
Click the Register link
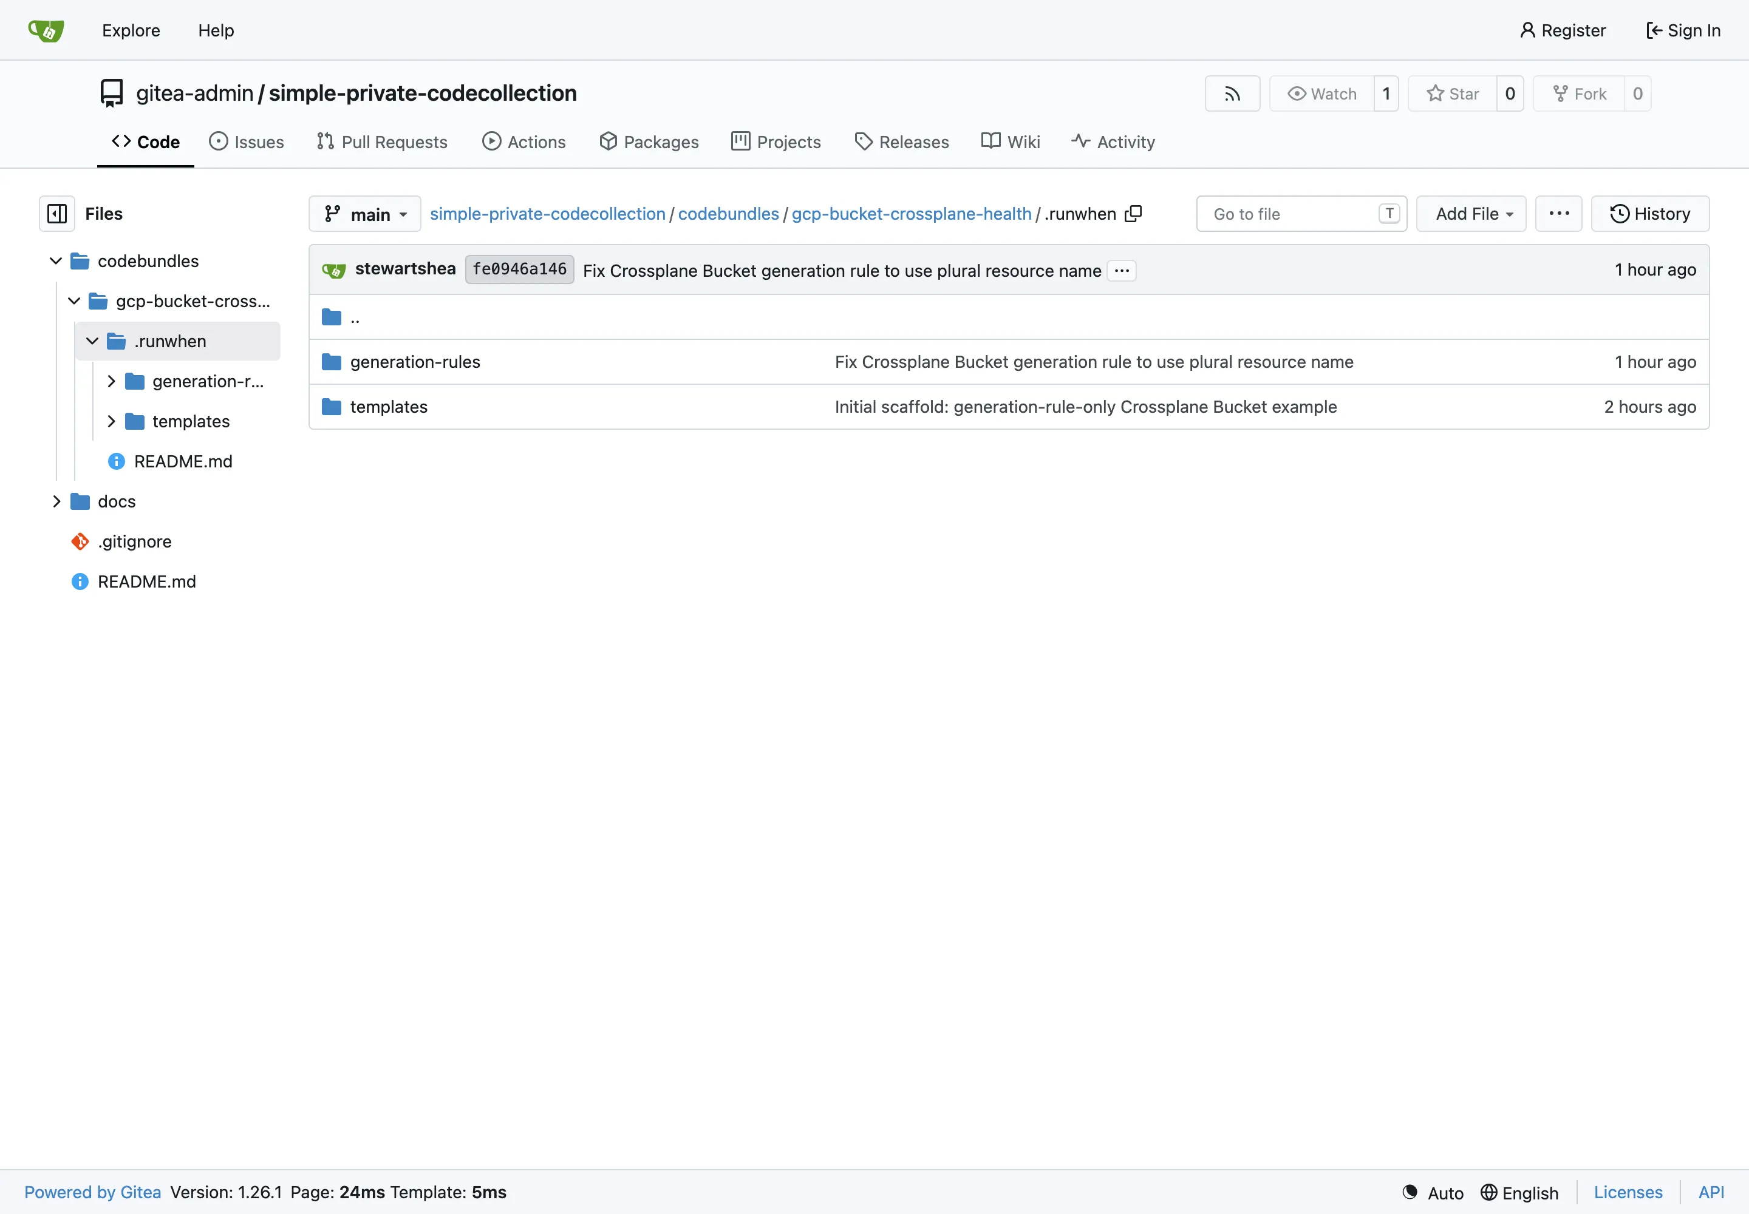click(1563, 30)
